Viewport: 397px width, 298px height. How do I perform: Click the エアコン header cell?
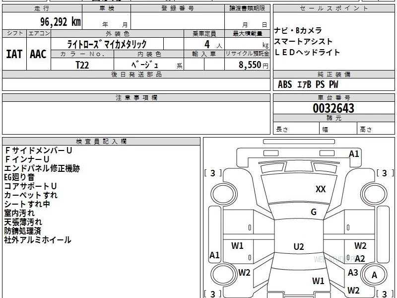39,33
